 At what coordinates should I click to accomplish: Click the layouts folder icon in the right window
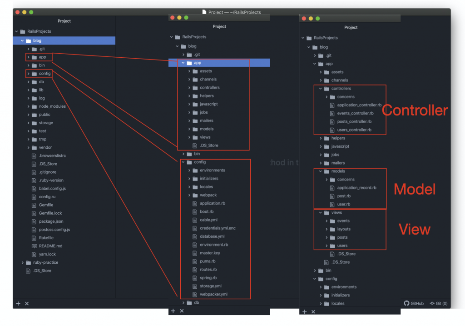tap(332, 229)
